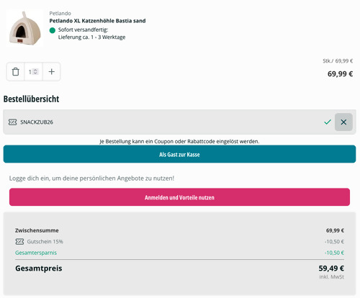The image size is (360, 298).
Task: Select the SNACKZUB26 coupon code text
Action: pyautogui.click(x=37, y=122)
